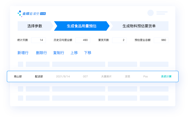Select the 要货天数 input box
188x117 pixels.
[119, 40]
